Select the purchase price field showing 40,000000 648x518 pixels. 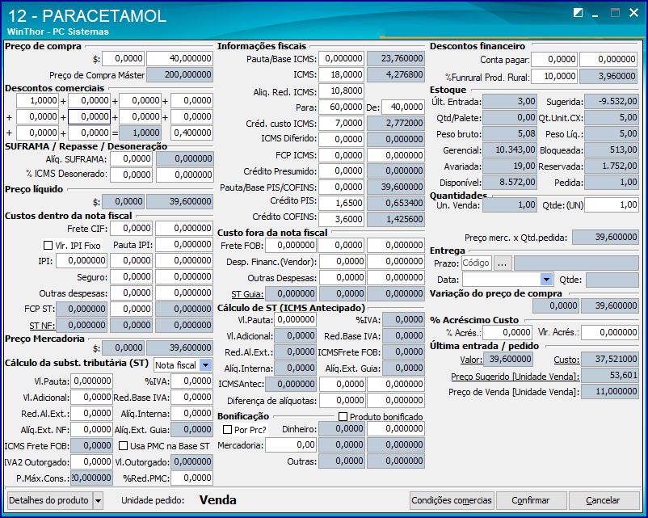(x=179, y=59)
